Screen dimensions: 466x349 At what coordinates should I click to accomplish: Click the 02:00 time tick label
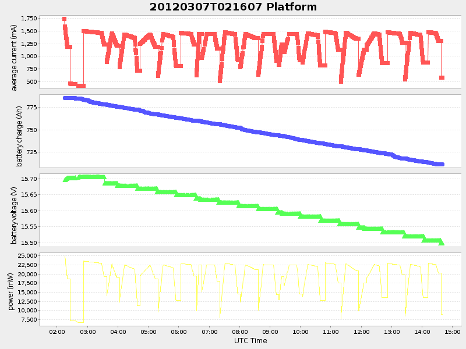58,332
